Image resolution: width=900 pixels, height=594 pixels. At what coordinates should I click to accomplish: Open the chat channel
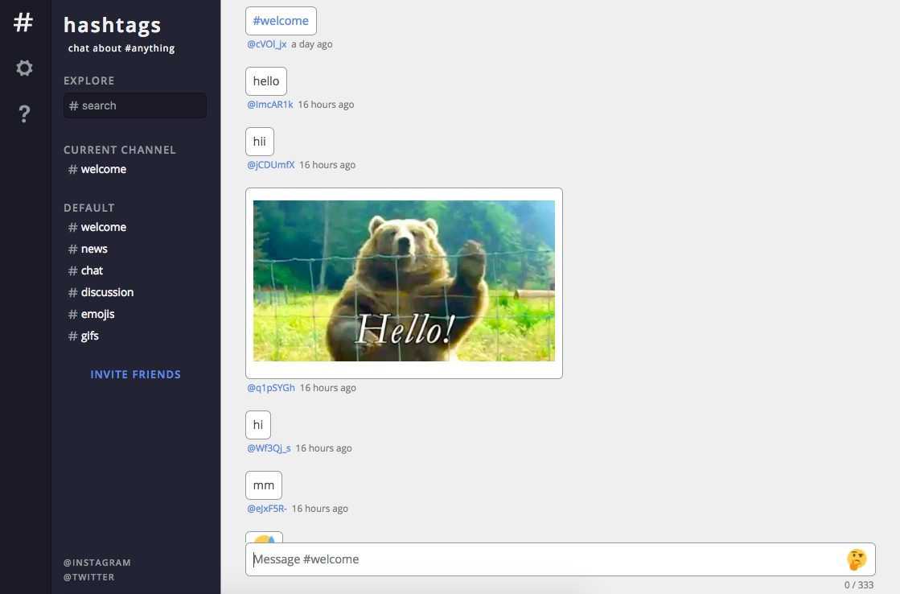[85, 270]
